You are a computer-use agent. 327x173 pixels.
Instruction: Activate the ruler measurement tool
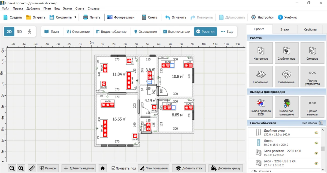pos(32,168)
